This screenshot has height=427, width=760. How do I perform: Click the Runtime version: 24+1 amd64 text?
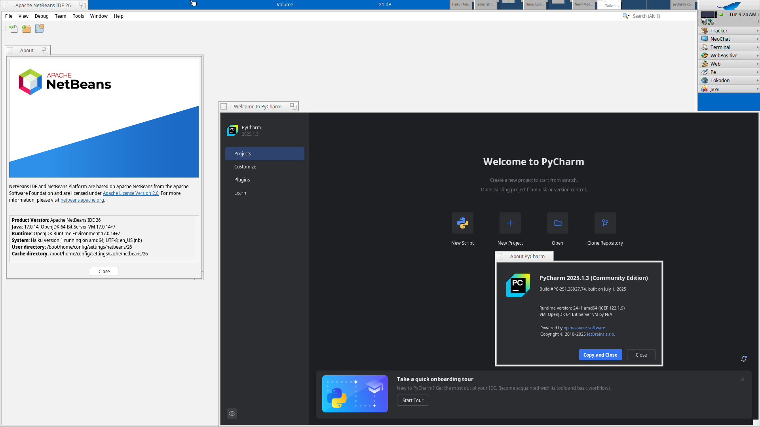click(582, 308)
